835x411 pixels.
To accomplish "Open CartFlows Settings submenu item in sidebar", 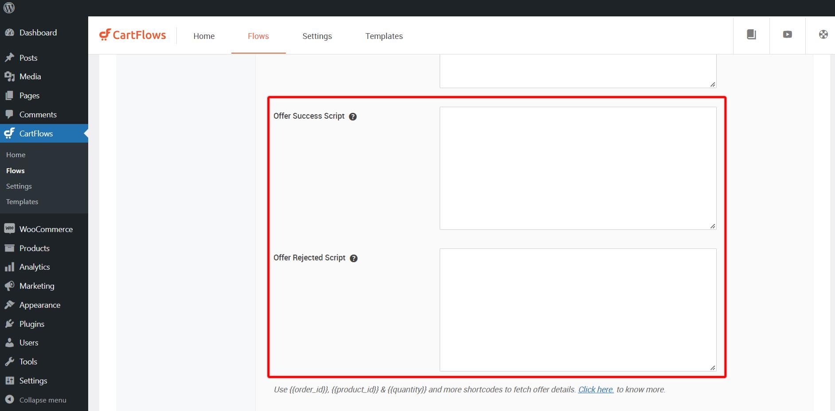I will (19, 186).
